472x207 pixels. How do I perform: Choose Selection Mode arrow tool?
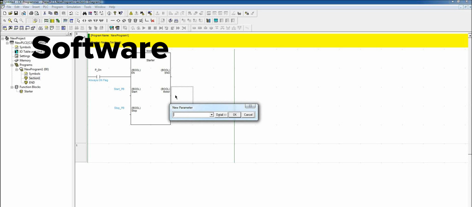pos(78,21)
